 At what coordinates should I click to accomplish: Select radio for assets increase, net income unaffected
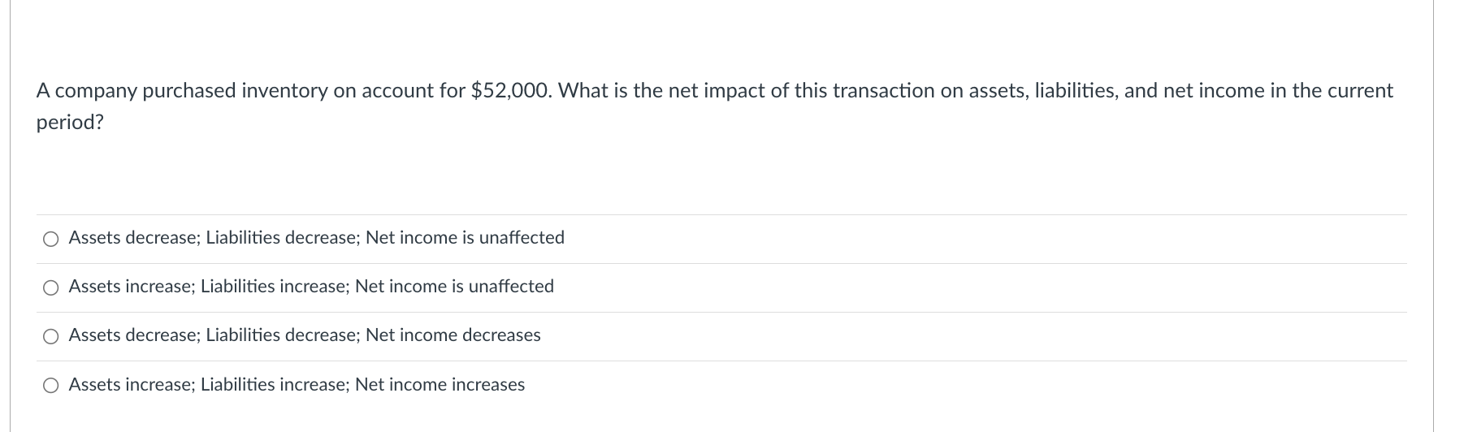click(51, 287)
